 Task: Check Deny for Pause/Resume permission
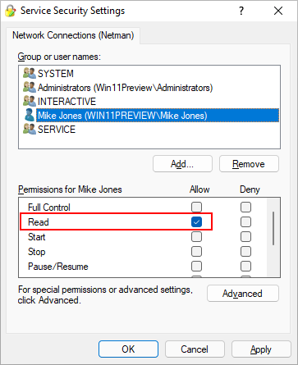coord(245,266)
